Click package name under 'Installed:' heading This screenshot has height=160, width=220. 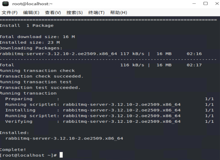64,138
